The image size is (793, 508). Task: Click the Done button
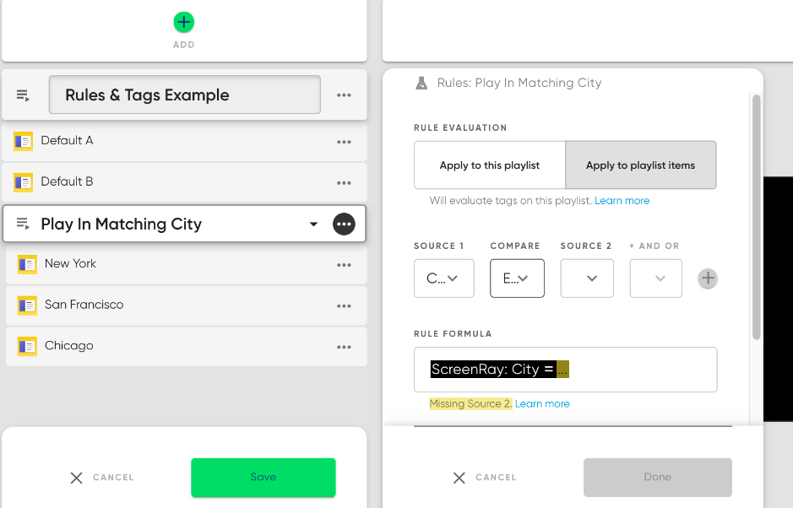tap(658, 477)
